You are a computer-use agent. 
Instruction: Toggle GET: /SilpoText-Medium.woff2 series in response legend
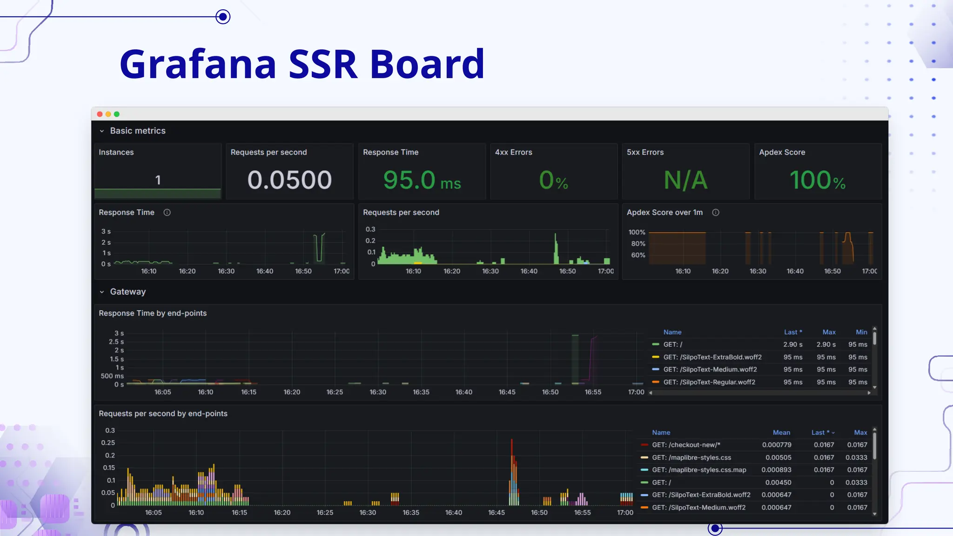(710, 369)
